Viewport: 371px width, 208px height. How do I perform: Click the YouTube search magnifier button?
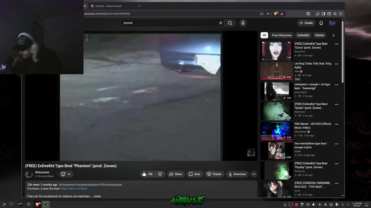tap(230, 23)
